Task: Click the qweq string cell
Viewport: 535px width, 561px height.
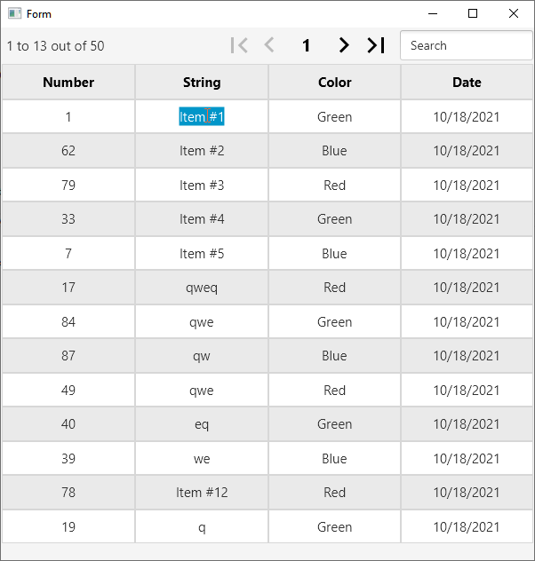Action: 202,288
